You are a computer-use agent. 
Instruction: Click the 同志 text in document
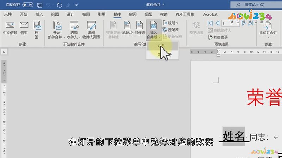257,137
